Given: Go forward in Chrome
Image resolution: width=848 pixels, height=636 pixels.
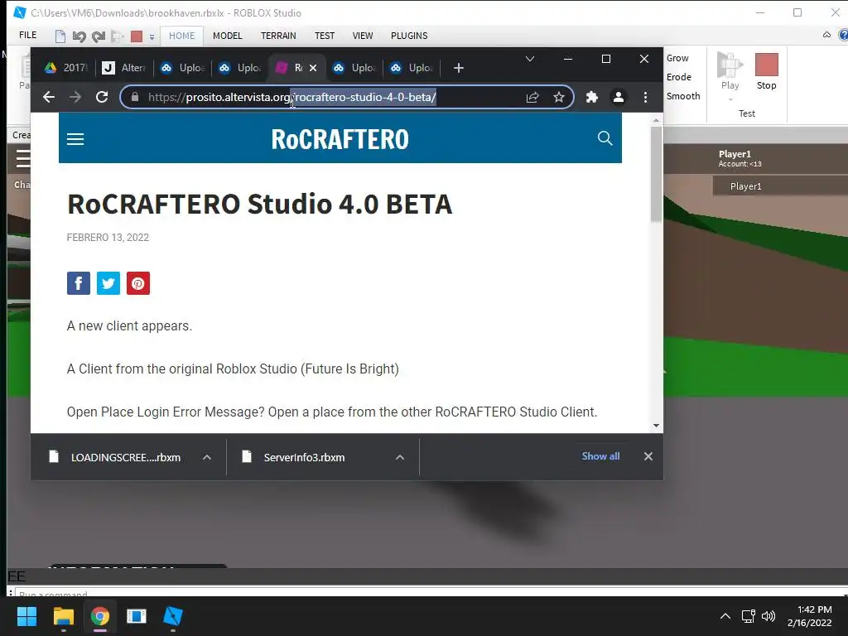Looking at the screenshot, I should (75, 97).
